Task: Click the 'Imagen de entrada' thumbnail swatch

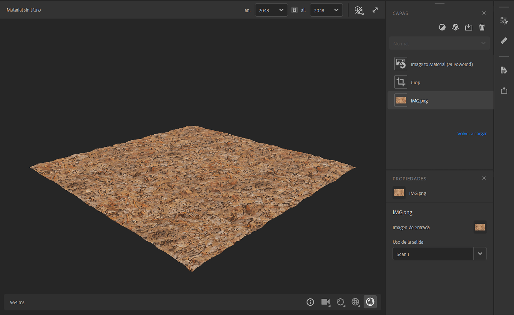Action: pyautogui.click(x=480, y=227)
